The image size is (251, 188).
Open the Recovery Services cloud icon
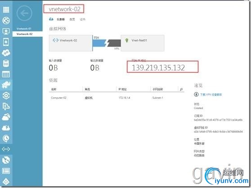[x=6, y=117]
